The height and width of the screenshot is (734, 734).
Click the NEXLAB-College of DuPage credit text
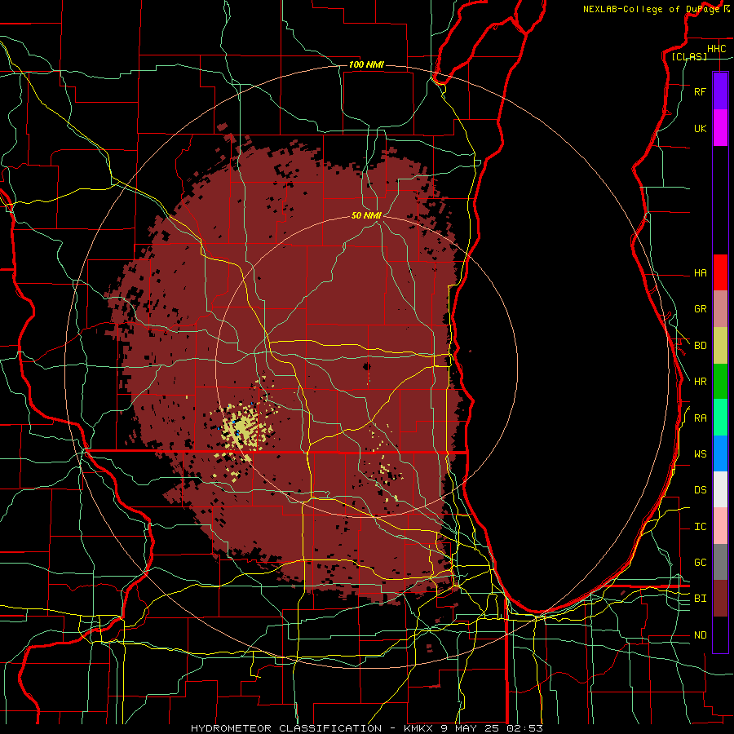click(651, 9)
